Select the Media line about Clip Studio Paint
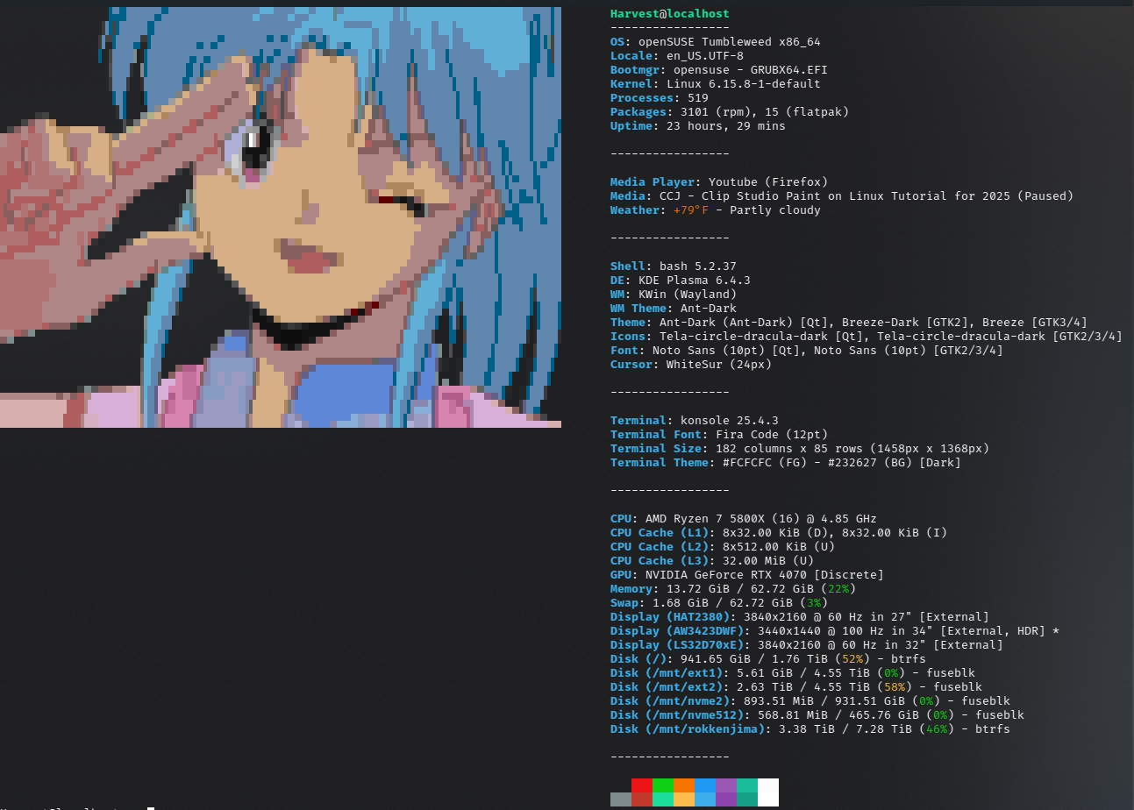The image size is (1134, 810). click(842, 196)
